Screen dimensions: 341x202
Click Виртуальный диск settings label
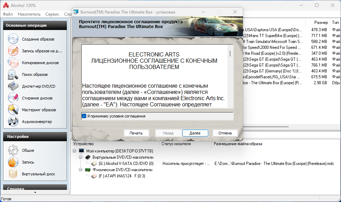pos(38,174)
